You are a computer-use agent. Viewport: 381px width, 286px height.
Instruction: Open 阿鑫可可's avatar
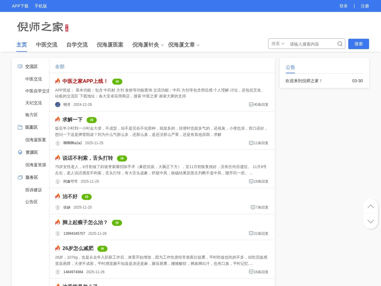(58, 181)
